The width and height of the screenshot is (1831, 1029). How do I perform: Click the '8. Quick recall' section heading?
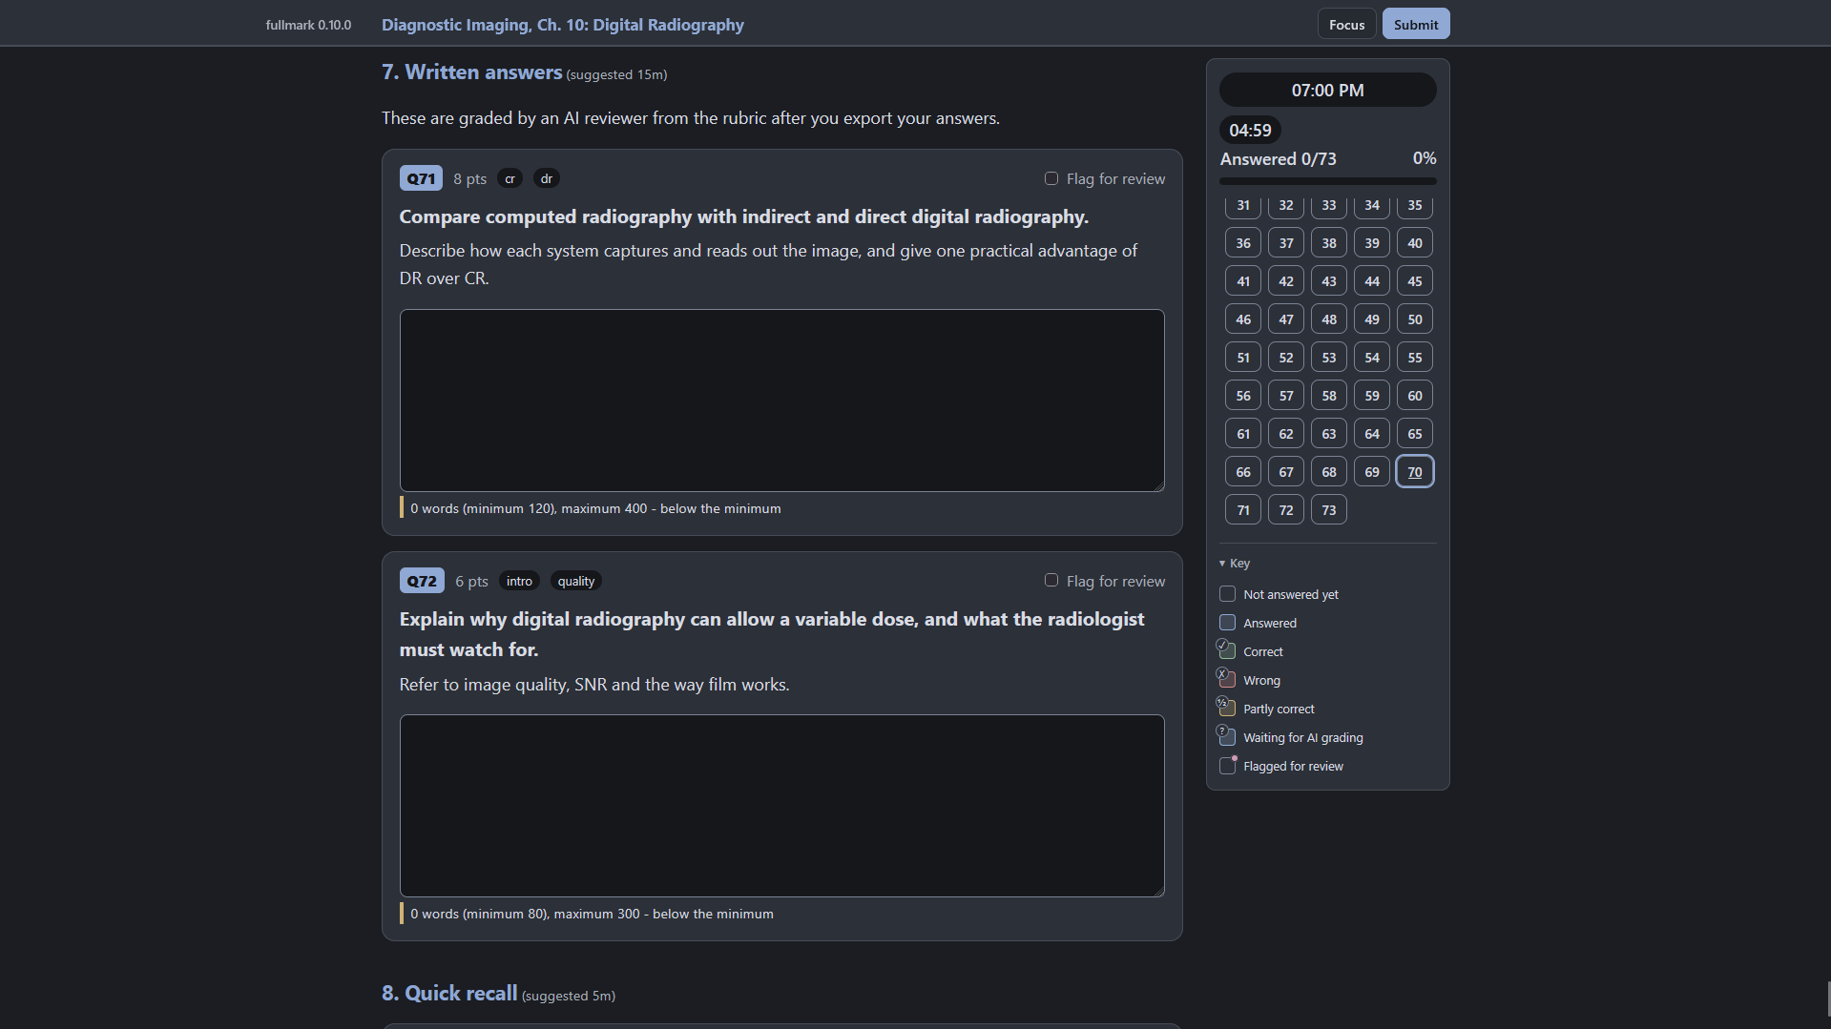click(x=449, y=993)
